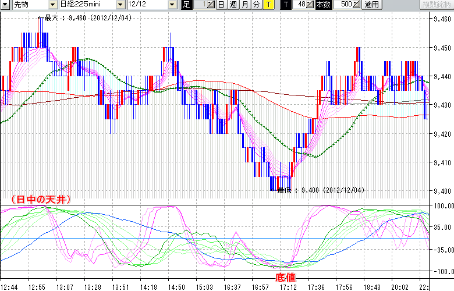
Task: Switch to the 週 weekly chart
Action: coord(233,5)
